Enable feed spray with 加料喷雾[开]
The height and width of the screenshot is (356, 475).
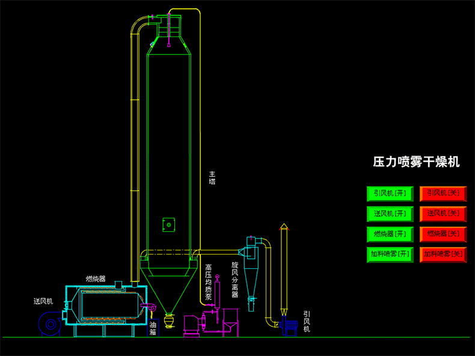(x=390, y=254)
